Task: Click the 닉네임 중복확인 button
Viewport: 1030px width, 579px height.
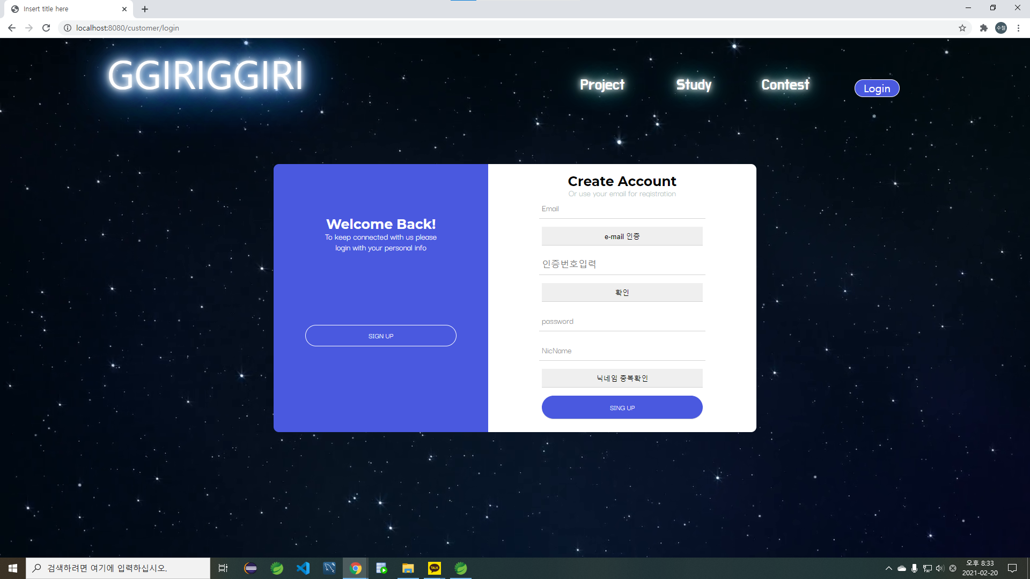Action: click(622, 378)
